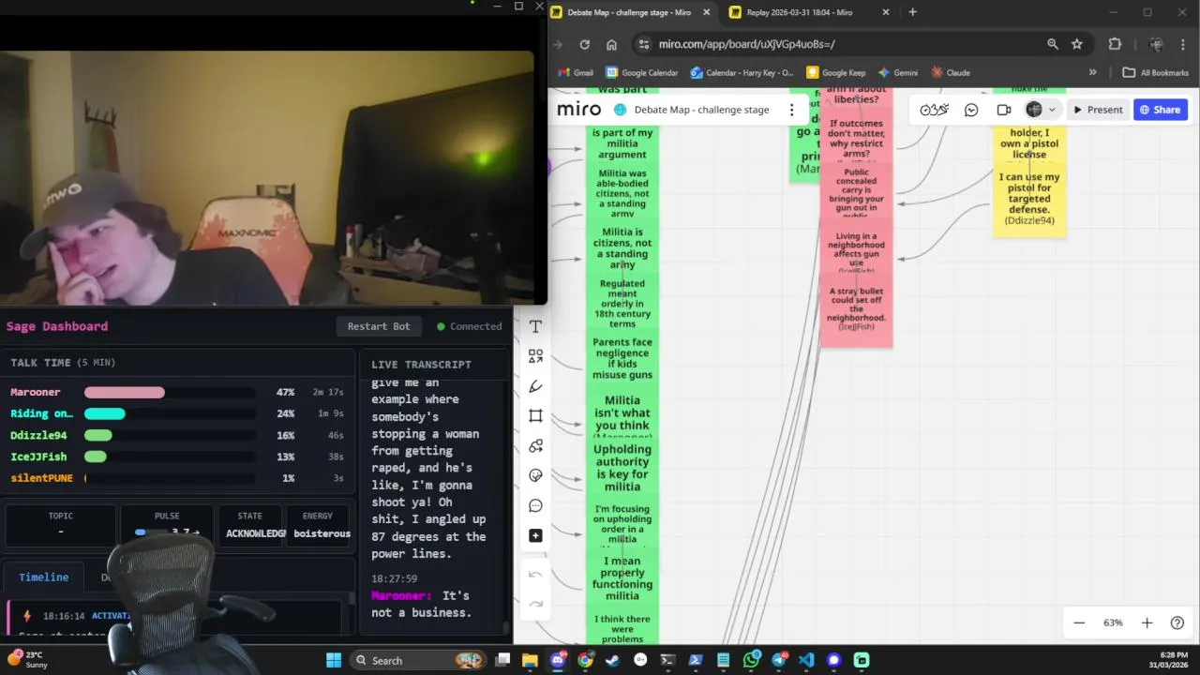Open the Claude bookmark

point(950,72)
